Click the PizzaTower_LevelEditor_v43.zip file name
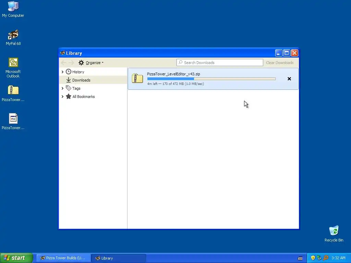The image size is (351, 263). tap(173, 74)
